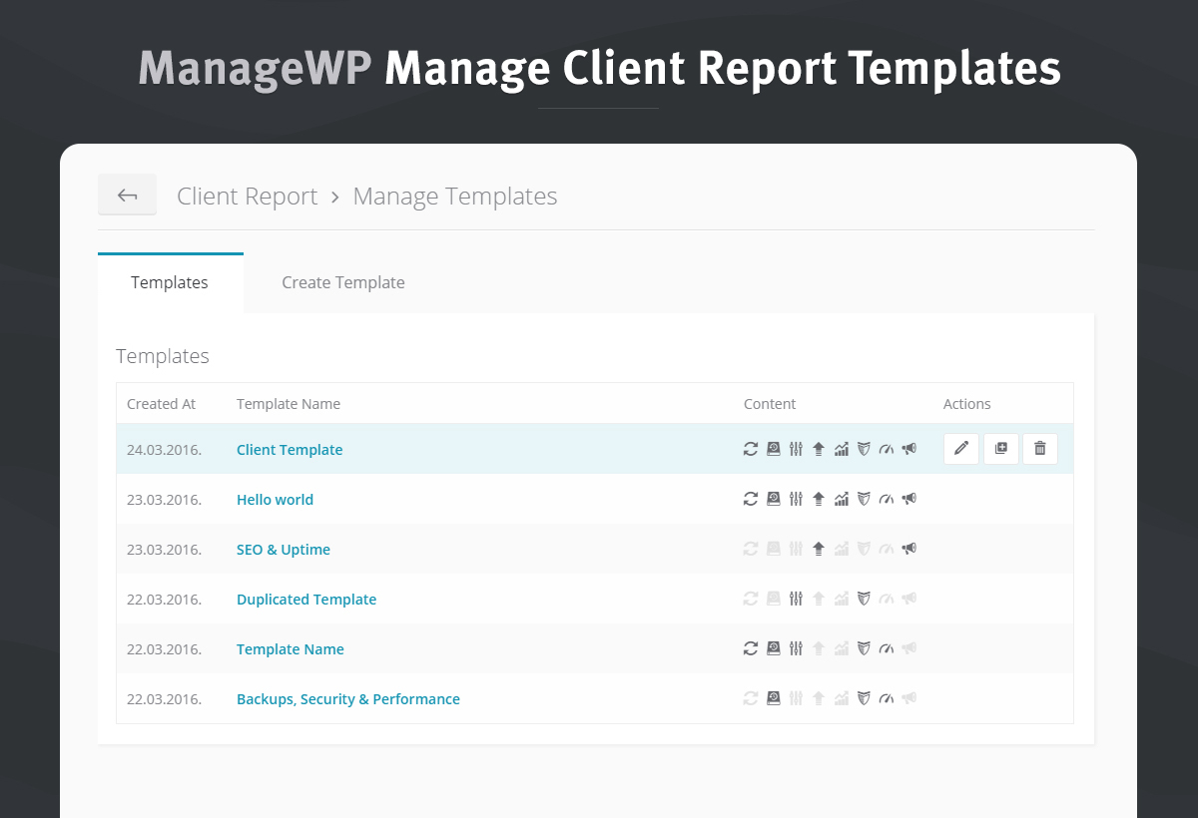1198x818 pixels.
Task: Click the updates refresh icon in Client Template row
Action: coord(751,449)
